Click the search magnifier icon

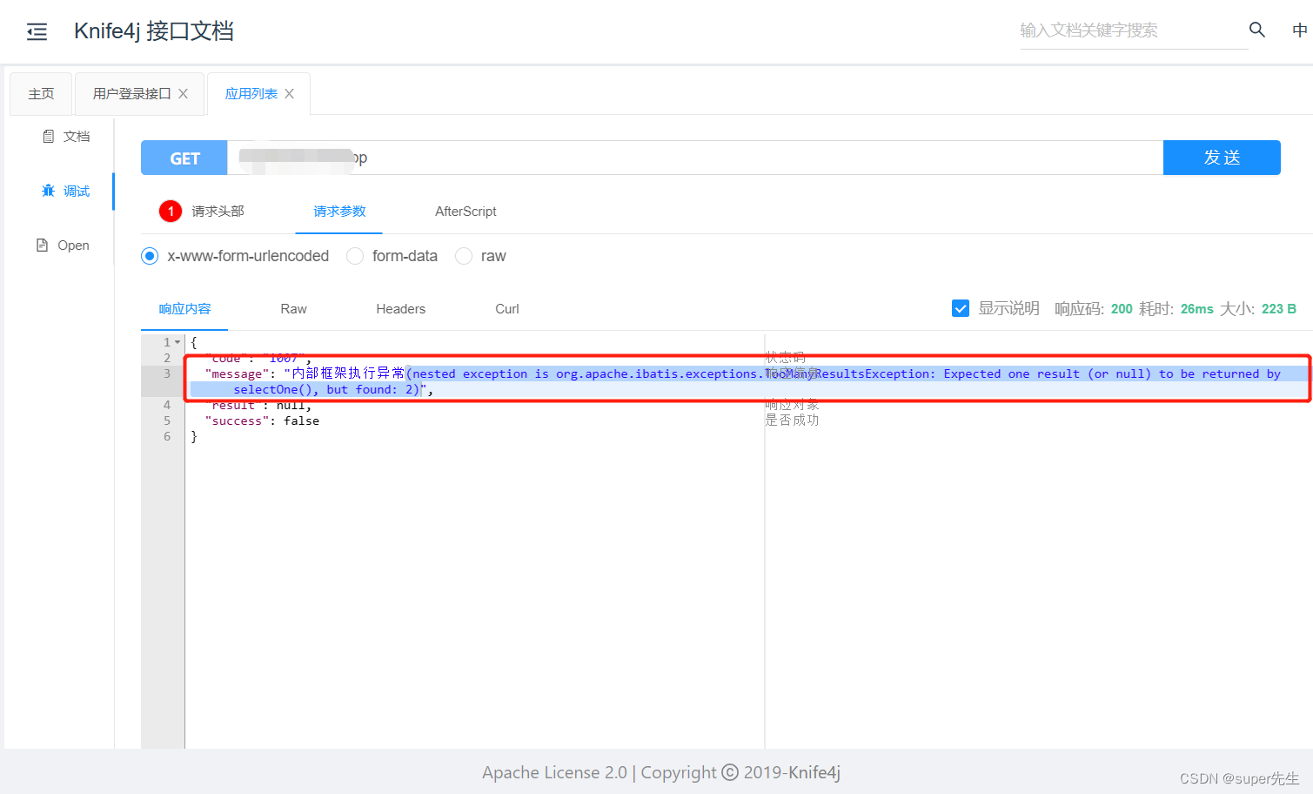[x=1257, y=30]
